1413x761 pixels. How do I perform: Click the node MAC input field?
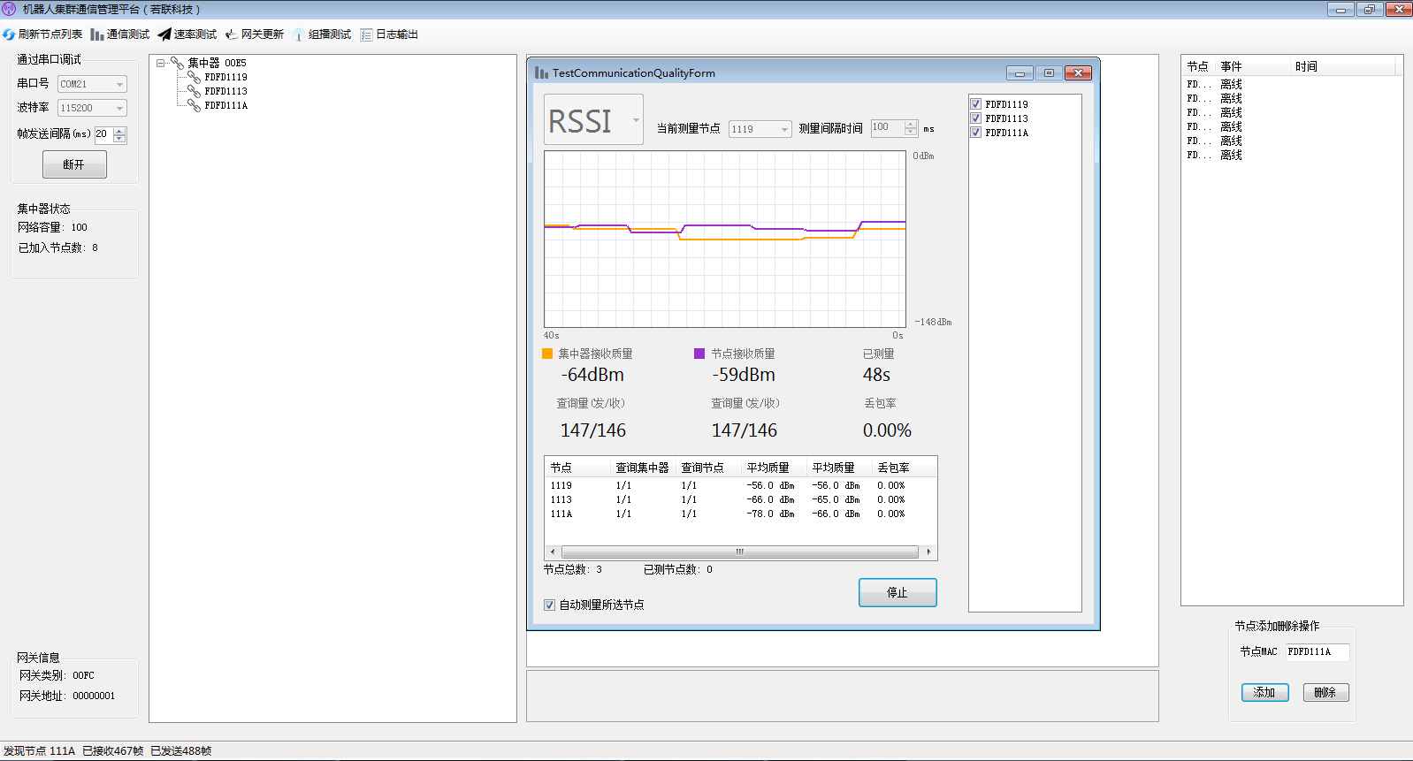[x=1317, y=652]
